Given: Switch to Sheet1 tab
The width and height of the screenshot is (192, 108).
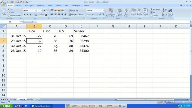Looking at the screenshot, I should tap(13, 100).
